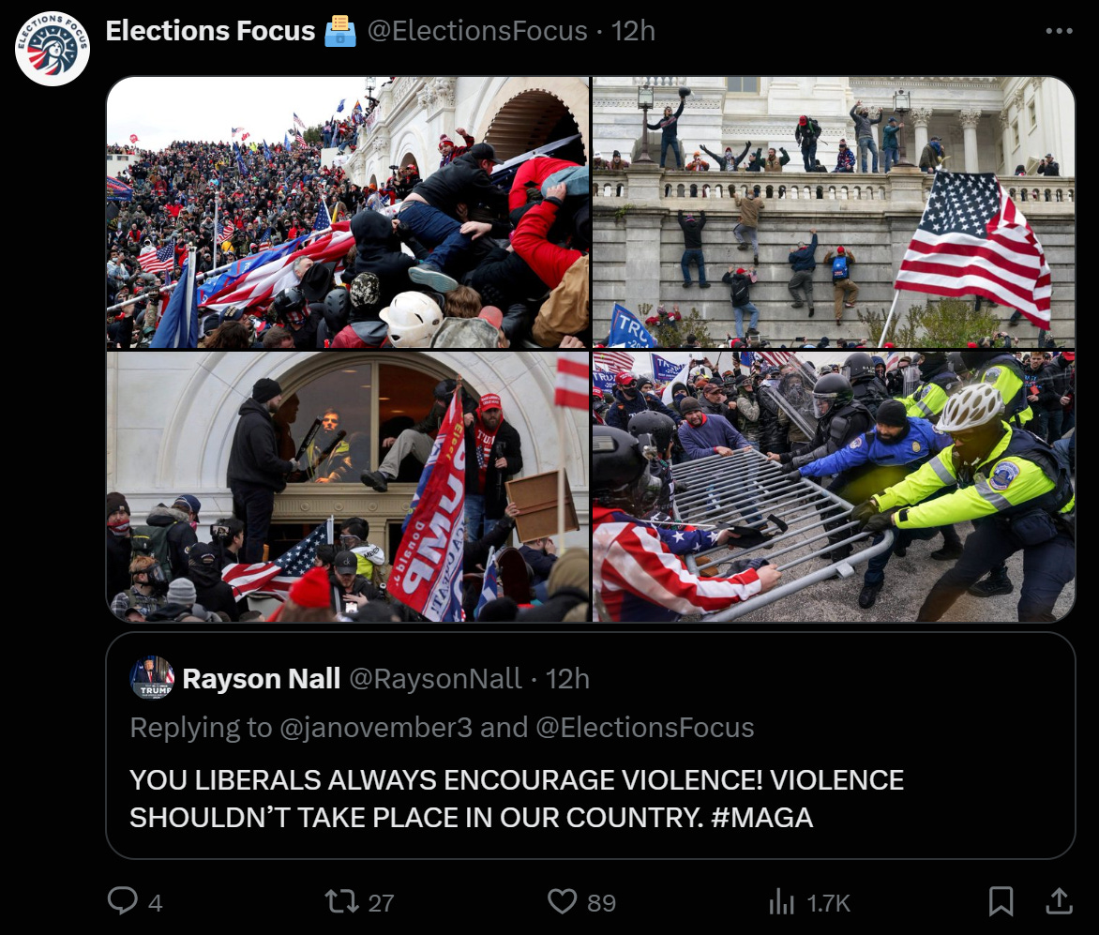View post analytics bar chart icon
The image size is (1099, 935).
pyautogui.click(x=781, y=901)
